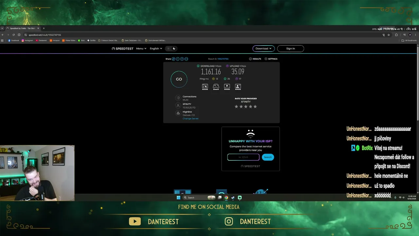This screenshot has width=419, height=236.
Task: Open the web browsing experience icon
Action: click(x=205, y=87)
